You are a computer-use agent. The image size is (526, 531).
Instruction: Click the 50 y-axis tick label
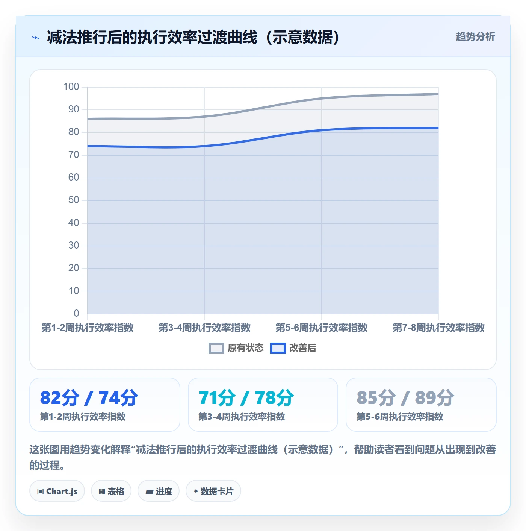[x=74, y=200]
